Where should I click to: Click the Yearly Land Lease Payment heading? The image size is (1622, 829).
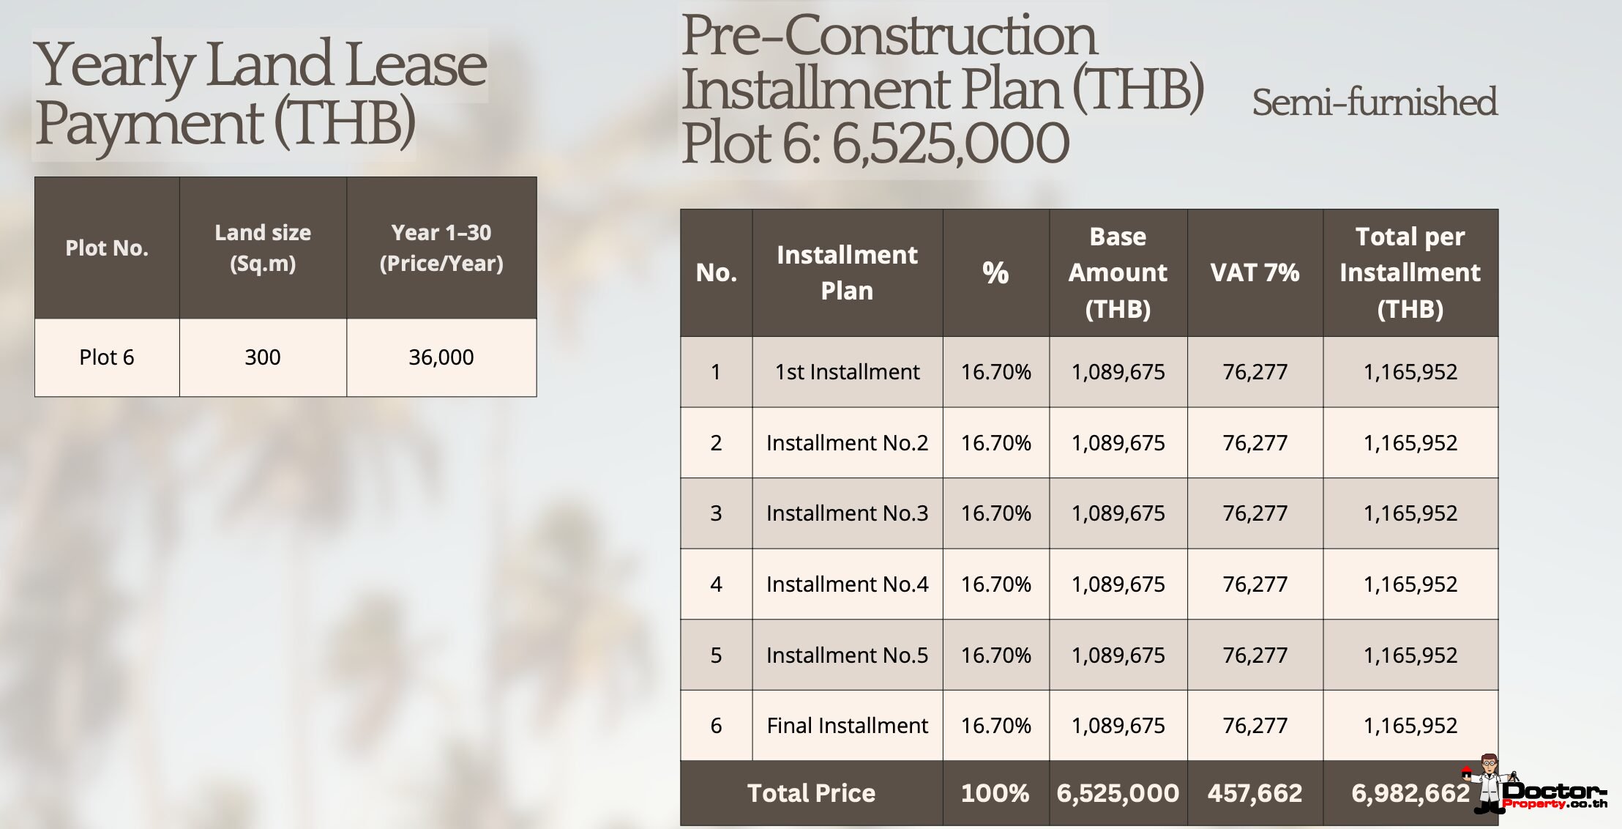(x=261, y=94)
